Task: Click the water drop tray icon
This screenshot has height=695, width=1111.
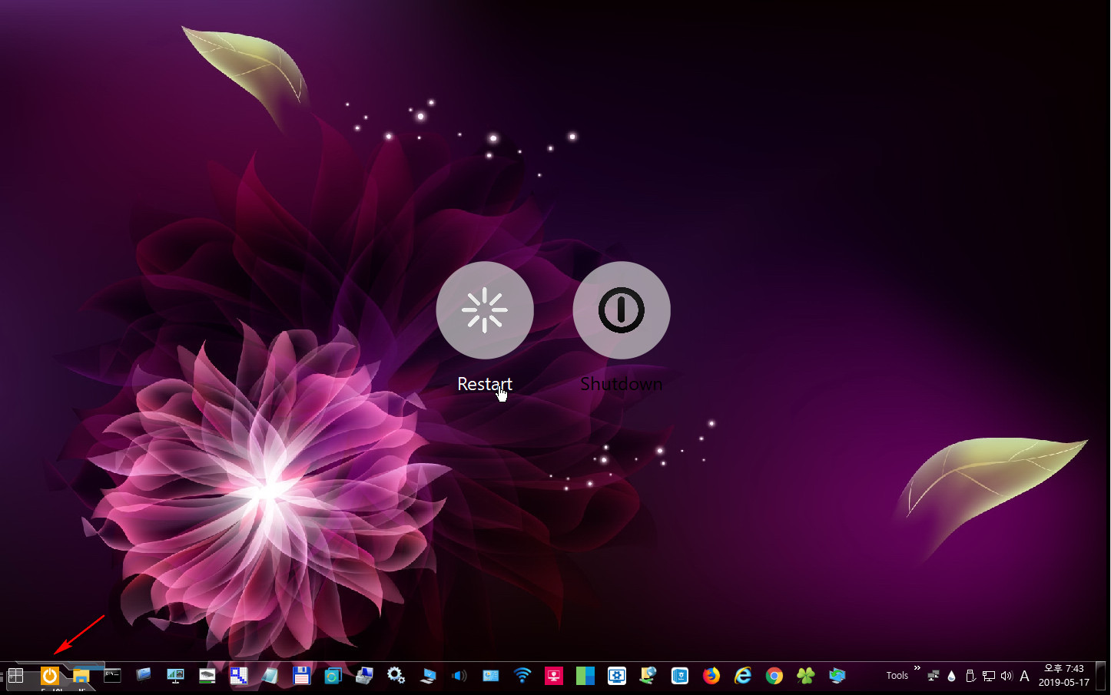Action: [952, 677]
